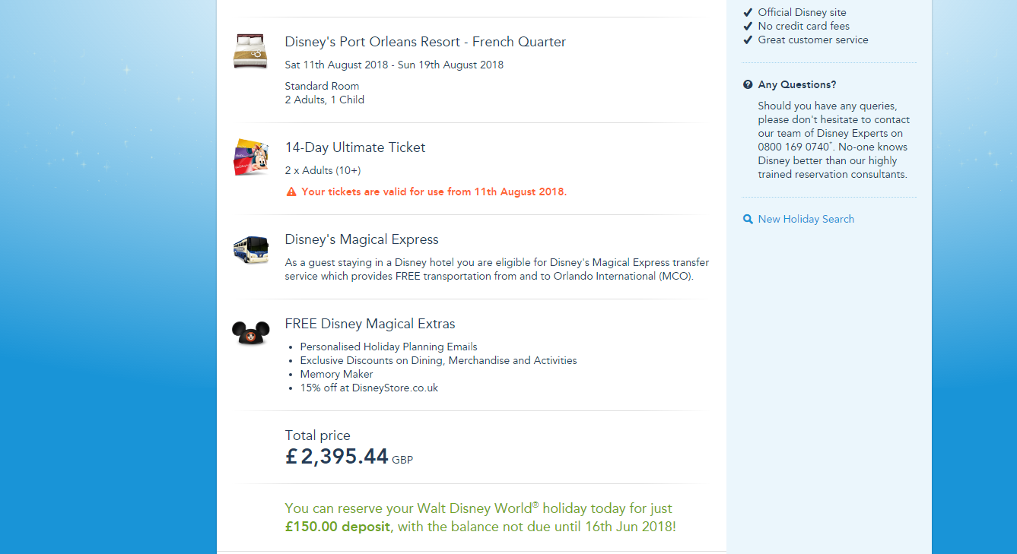The image size is (1017, 554).
Task: Click the orange ticket warning triangle icon
Action: tap(291, 192)
